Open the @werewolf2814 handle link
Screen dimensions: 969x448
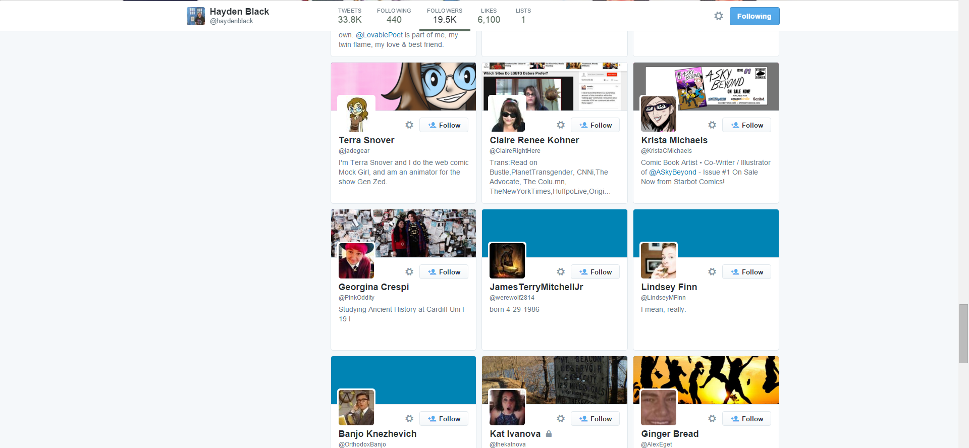(x=512, y=298)
